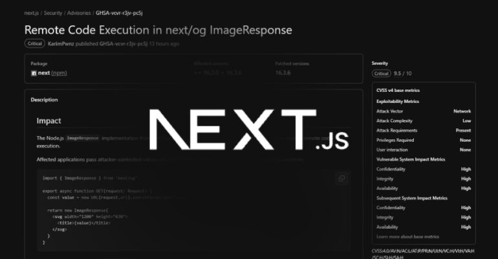Click the GHSA ID in the published line
Viewport: 498px width, 259px height.
(124, 44)
